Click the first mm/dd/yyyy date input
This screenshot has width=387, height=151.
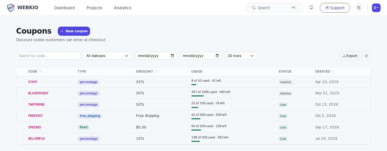point(156,56)
